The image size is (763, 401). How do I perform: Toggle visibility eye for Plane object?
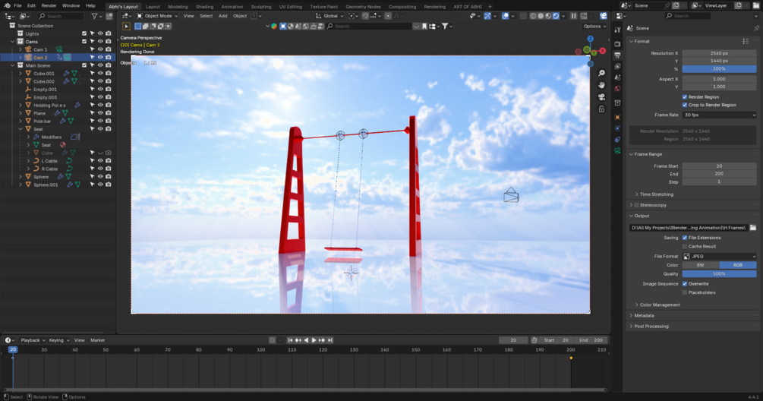pos(100,113)
